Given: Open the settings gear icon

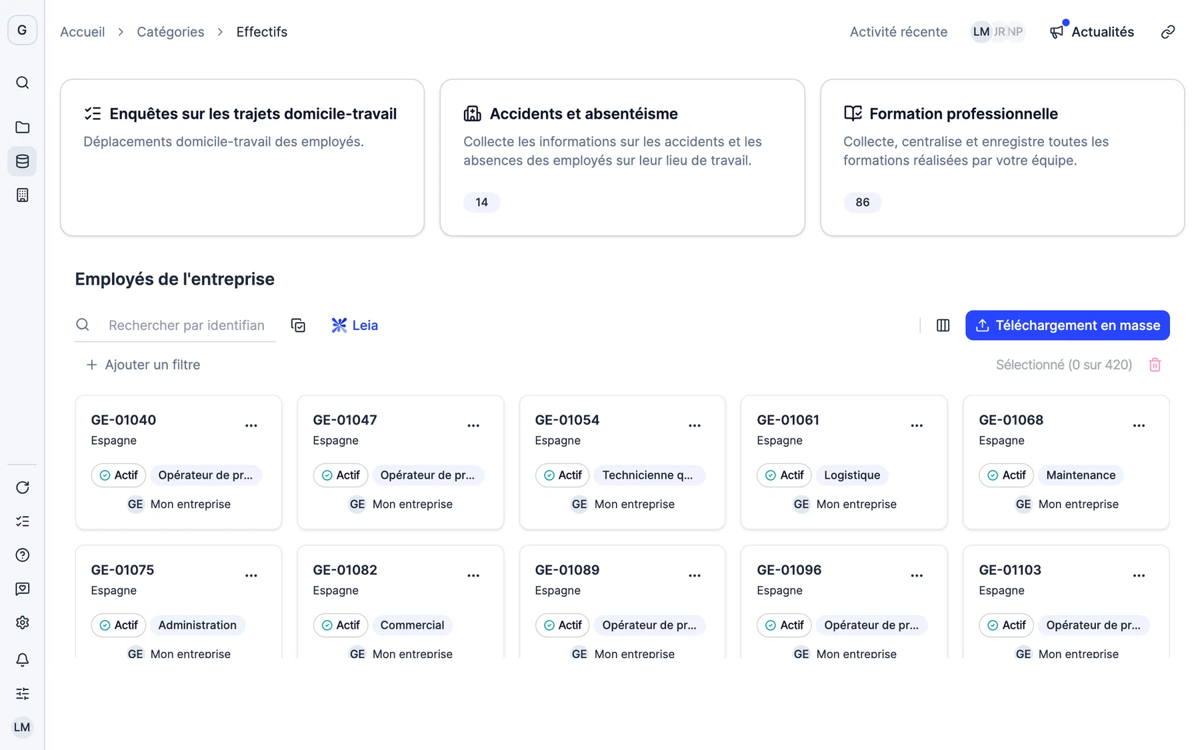Looking at the screenshot, I should (x=22, y=623).
